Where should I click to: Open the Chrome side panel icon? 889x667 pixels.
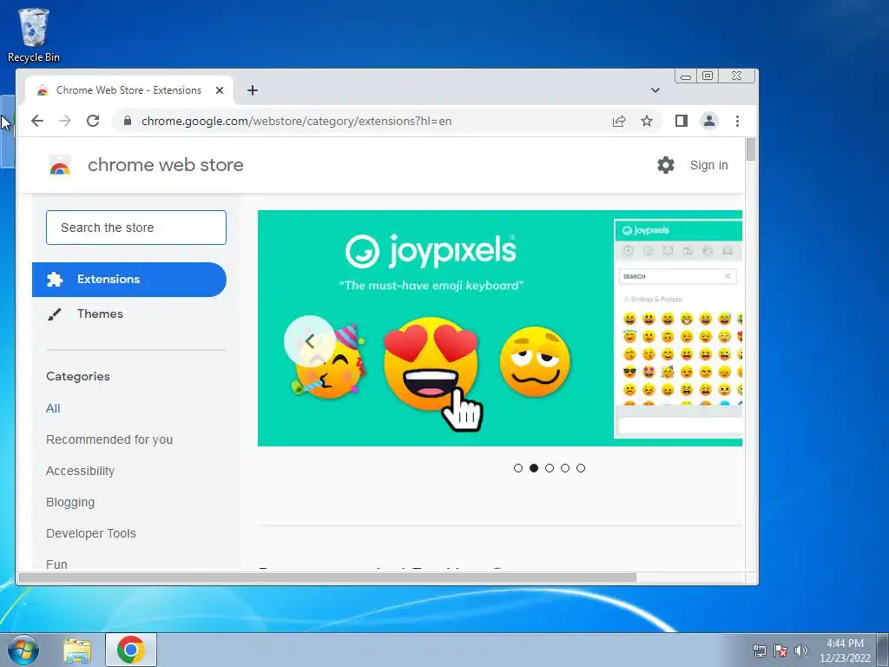[682, 121]
